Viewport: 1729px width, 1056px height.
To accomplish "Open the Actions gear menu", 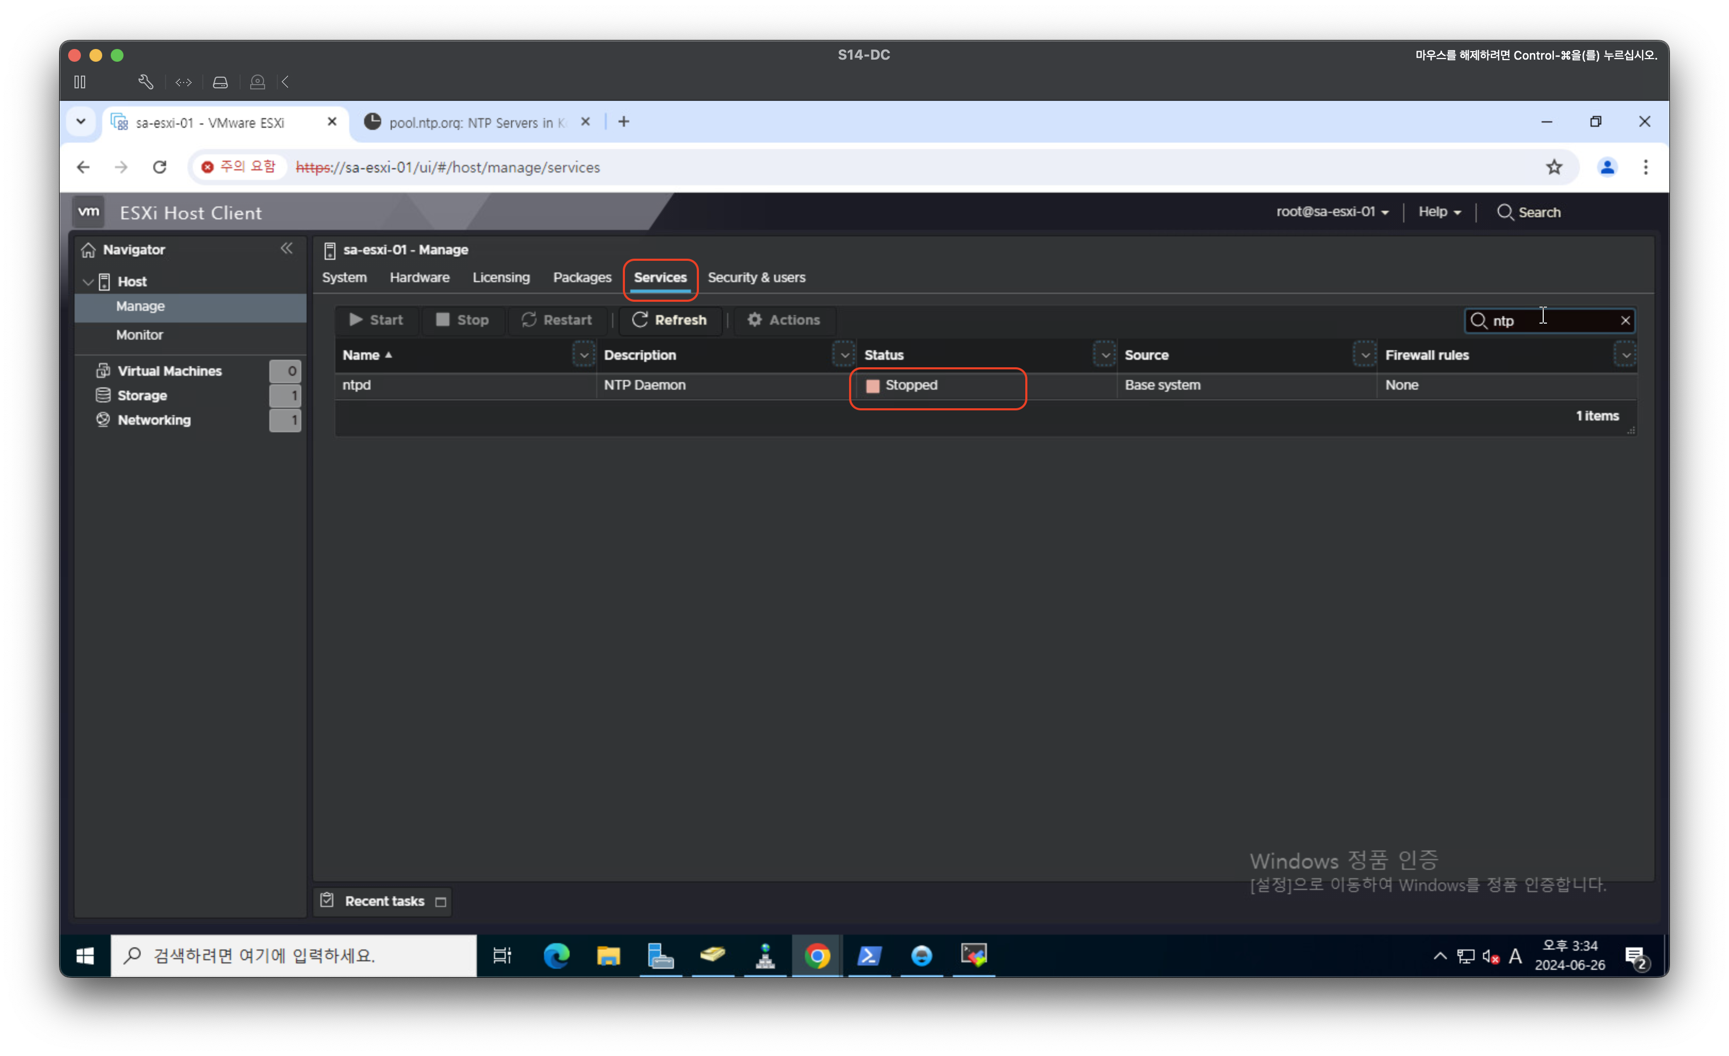I will (784, 320).
